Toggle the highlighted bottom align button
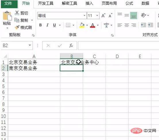 [x=134, y=15]
